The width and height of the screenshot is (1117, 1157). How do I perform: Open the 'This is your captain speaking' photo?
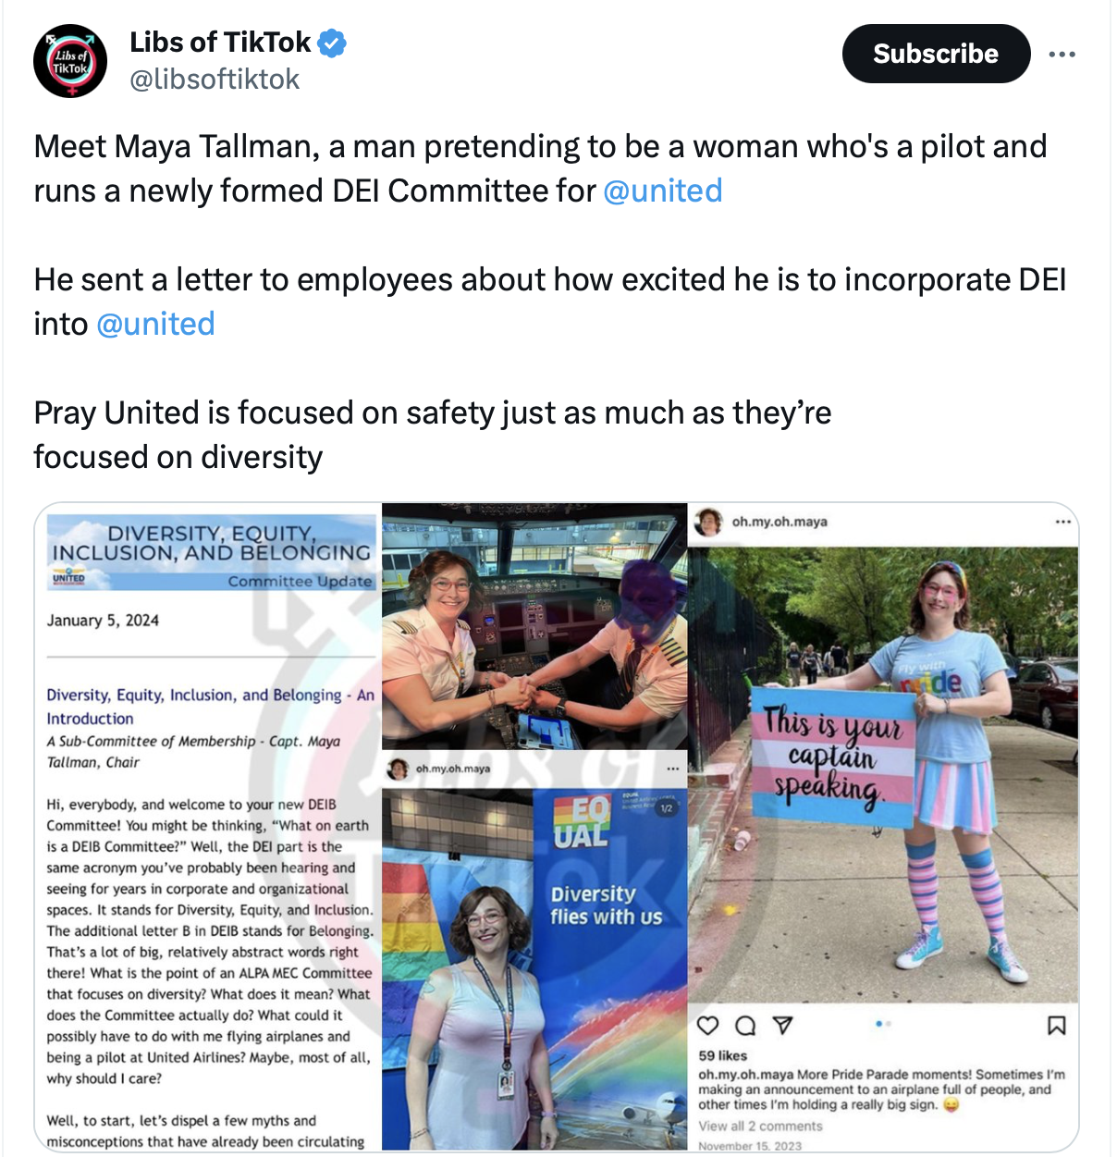point(883,775)
